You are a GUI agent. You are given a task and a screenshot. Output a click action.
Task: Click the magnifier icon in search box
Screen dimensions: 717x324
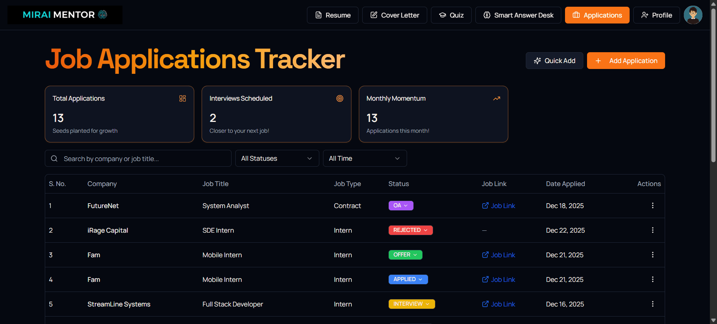pos(54,158)
